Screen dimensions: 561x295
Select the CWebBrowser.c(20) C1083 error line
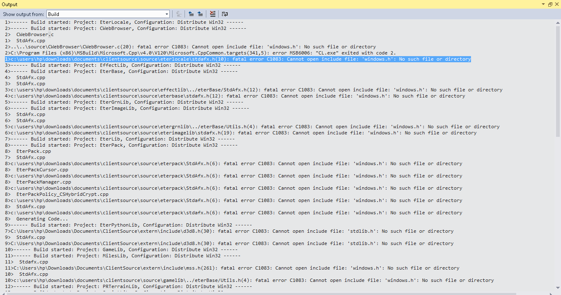tap(190, 47)
